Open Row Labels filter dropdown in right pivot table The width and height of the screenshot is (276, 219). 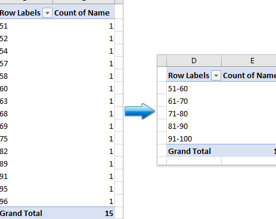pos(216,76)
